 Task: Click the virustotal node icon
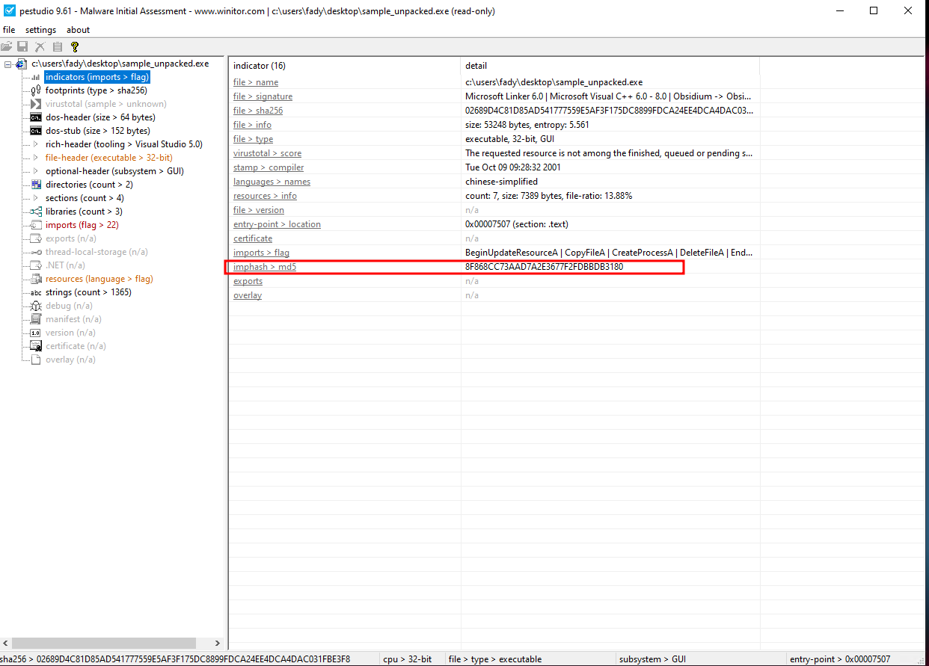pos(36,104)
